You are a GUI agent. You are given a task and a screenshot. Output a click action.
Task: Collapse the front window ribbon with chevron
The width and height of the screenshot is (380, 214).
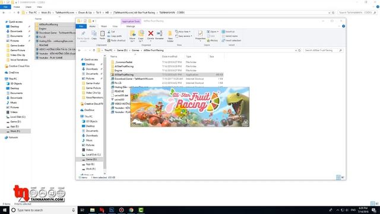tap(339, 26)
